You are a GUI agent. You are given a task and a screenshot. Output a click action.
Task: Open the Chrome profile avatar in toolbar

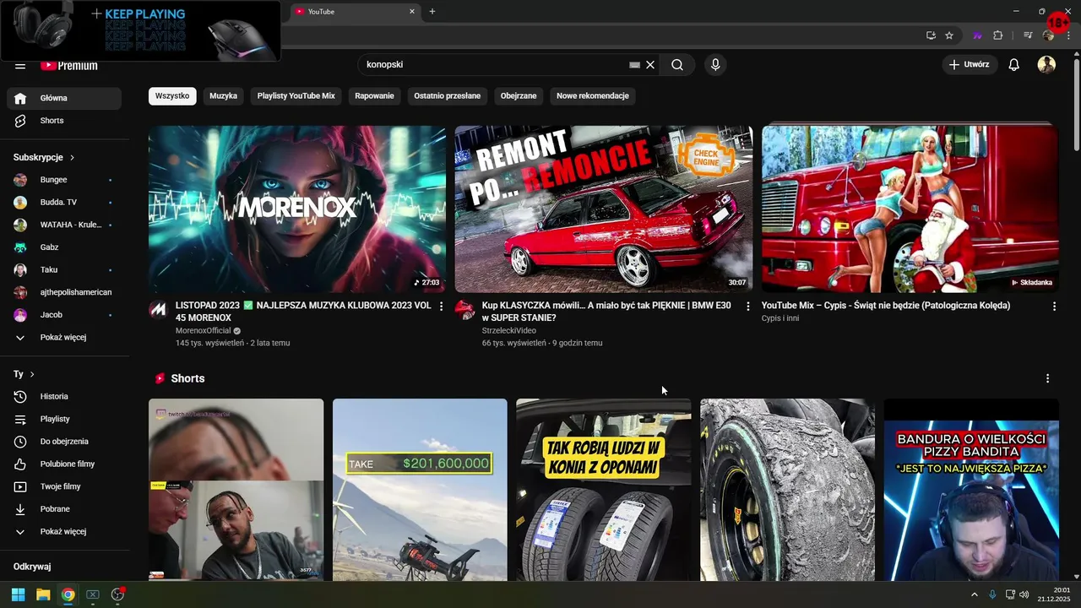pos(1048,35)
